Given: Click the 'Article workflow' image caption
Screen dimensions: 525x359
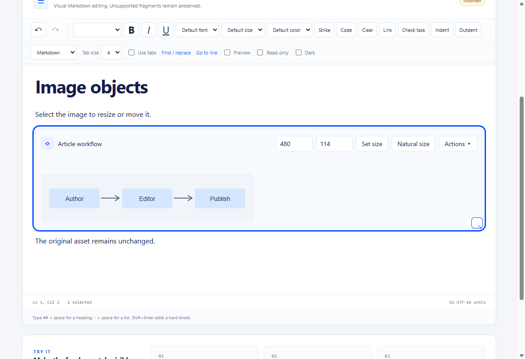Looking at the screenshot, I should pos(80,144).
